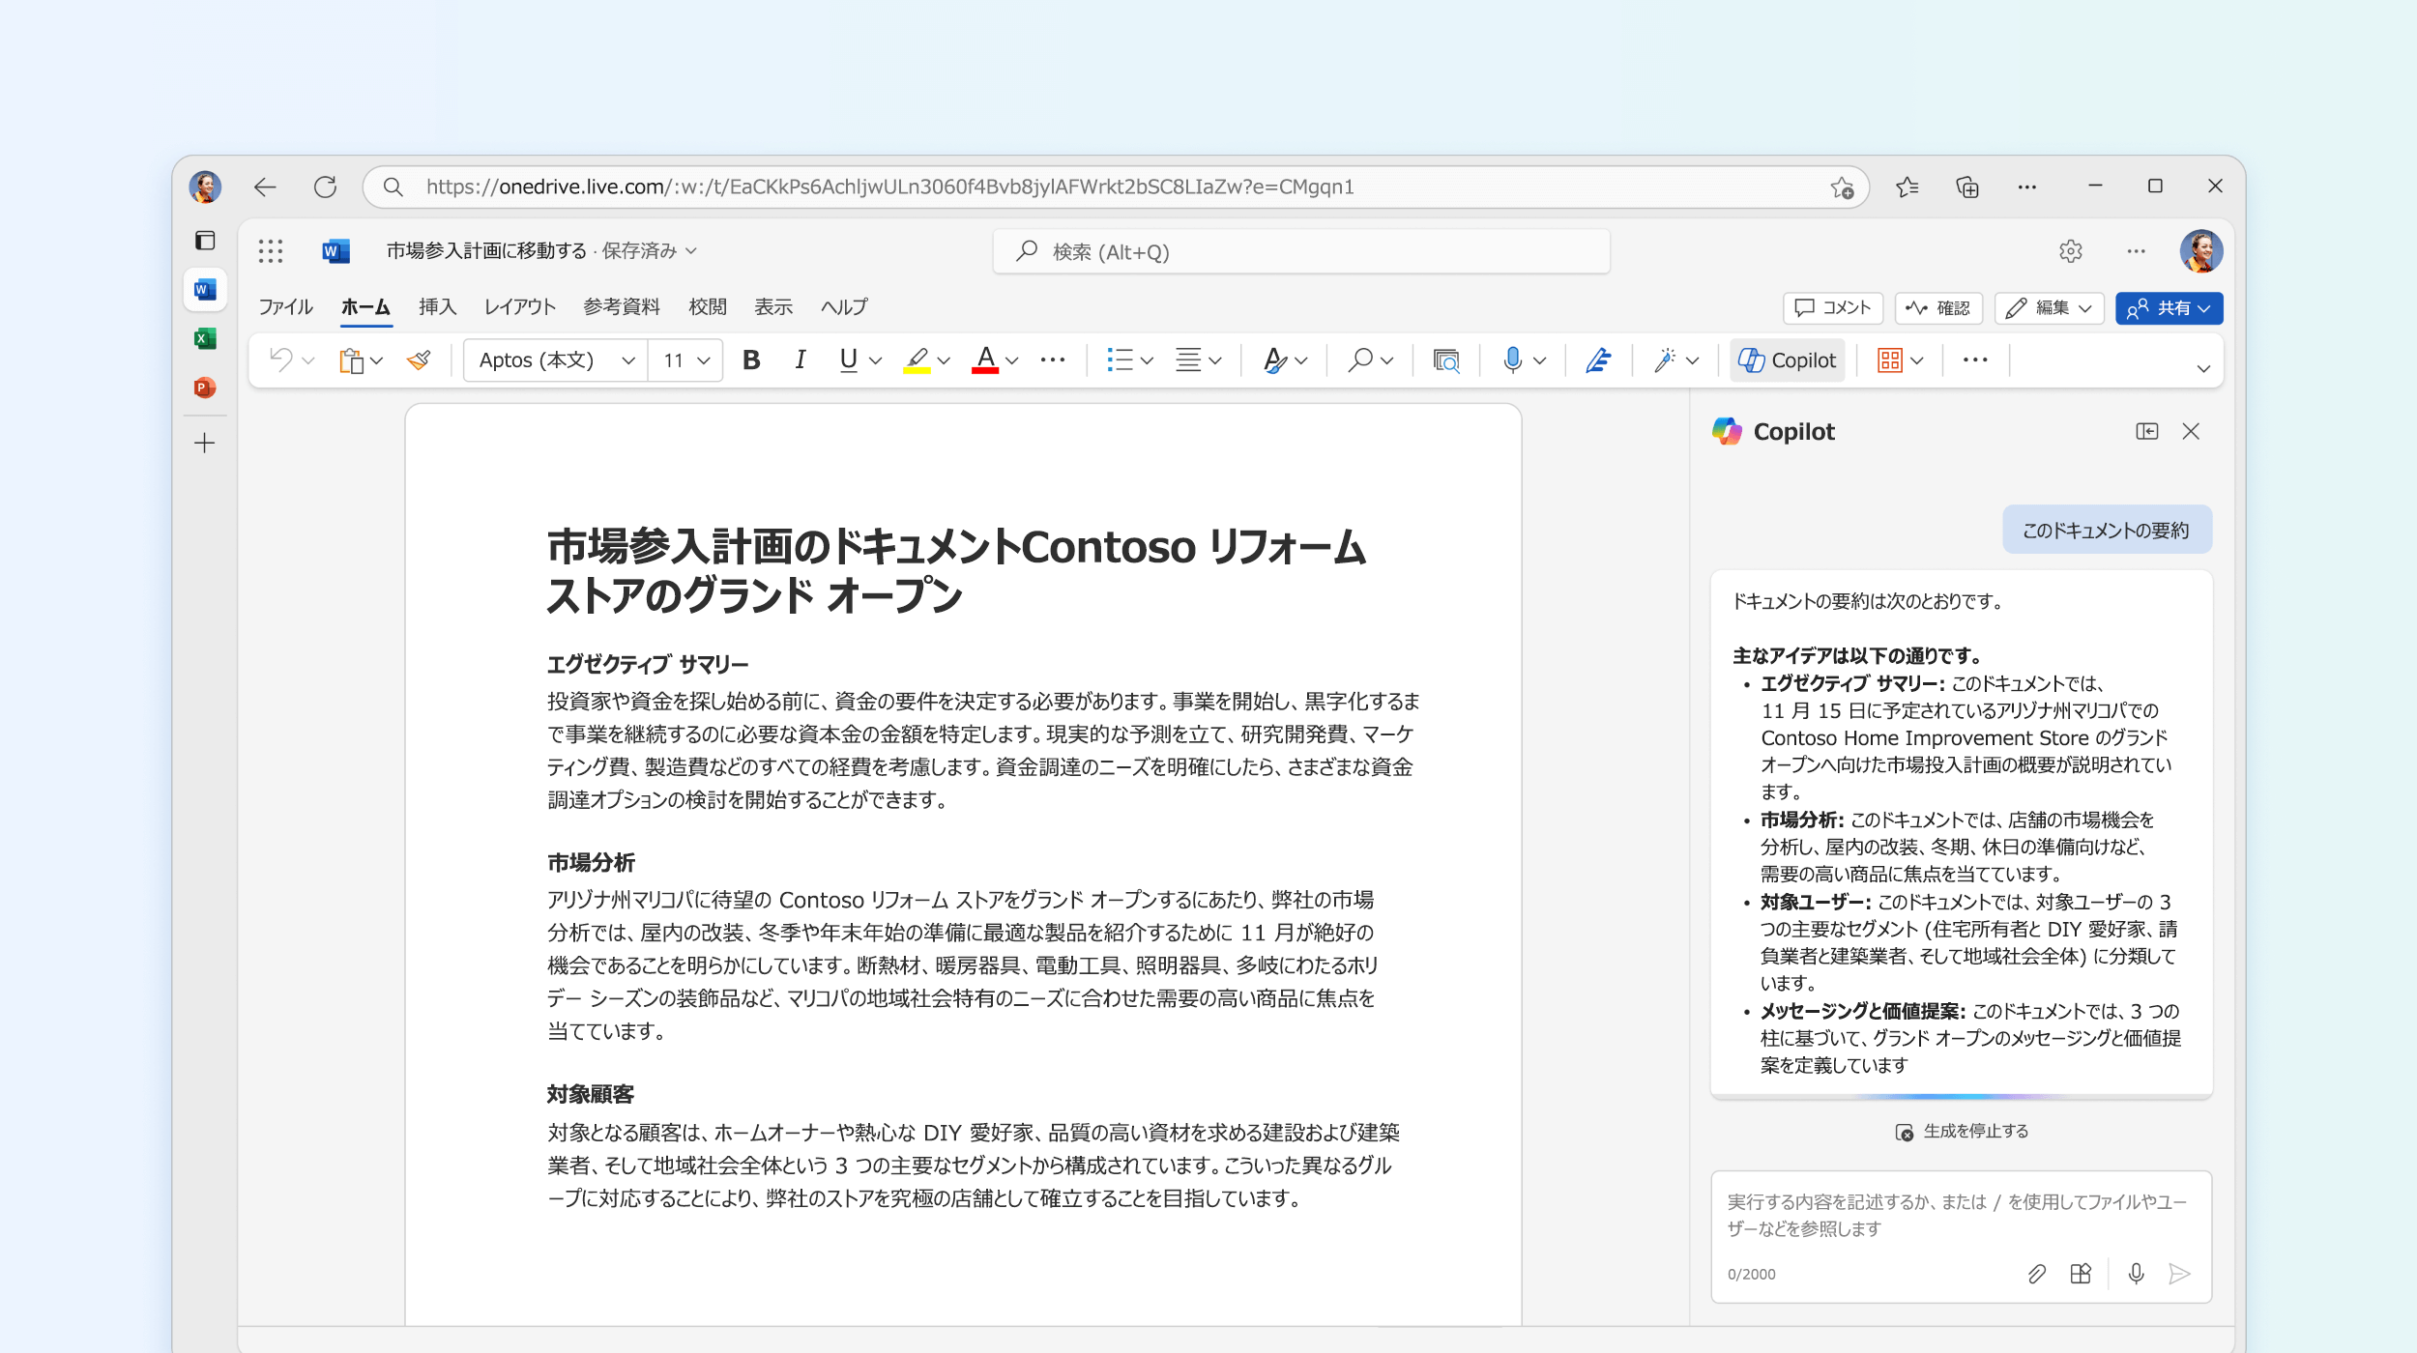Switch to the 参考資料 tab

tap(622, 306)
